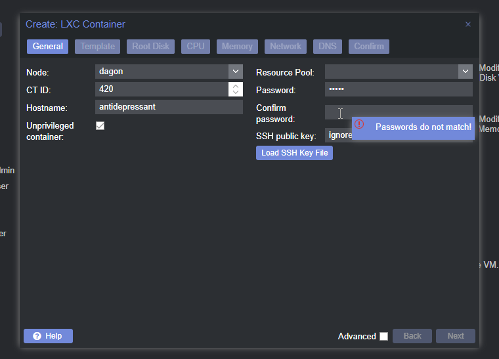Expand the Node dropdown

(236, 72)
